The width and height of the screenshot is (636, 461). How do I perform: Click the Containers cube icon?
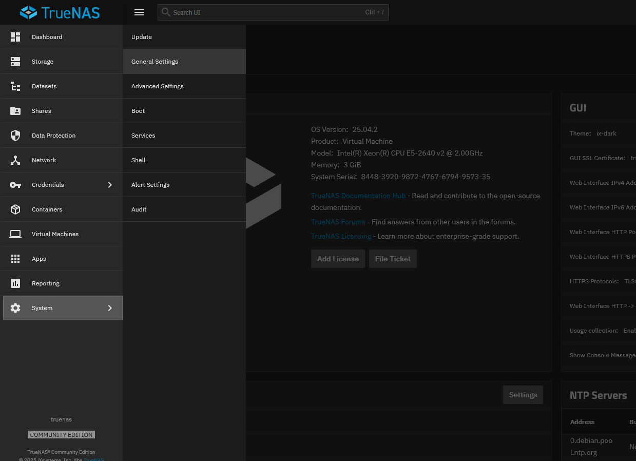15,209
